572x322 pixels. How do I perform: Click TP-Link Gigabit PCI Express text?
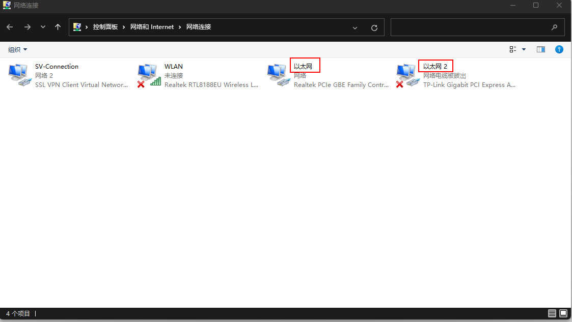(469, 84)
